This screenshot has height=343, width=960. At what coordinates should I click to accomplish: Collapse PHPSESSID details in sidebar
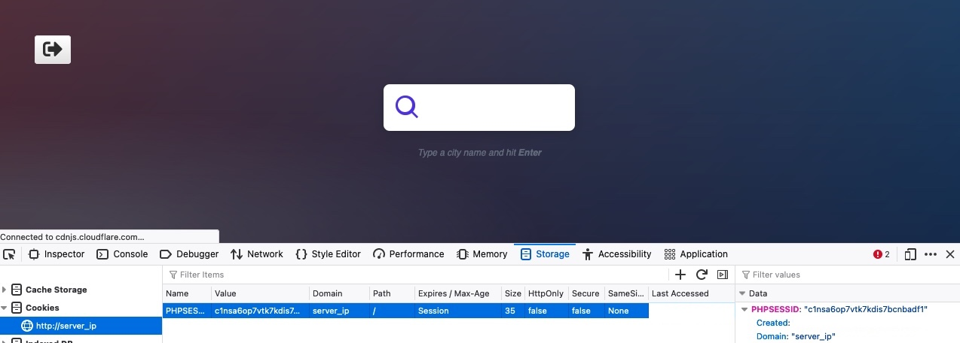click(745, 309)
